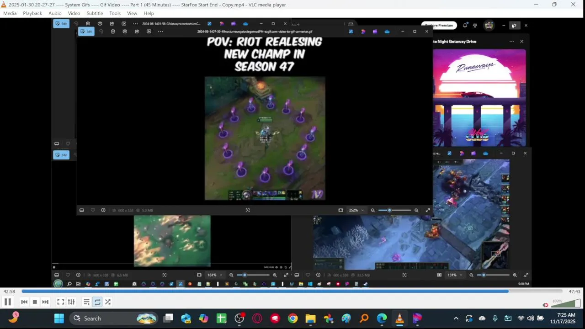Open three-dot menu beside Night Getaway Drive
The width and height of the screenshot is (585, 329).
[x=511, y=41]
